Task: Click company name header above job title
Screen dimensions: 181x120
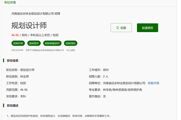Action: coord(38,13)
